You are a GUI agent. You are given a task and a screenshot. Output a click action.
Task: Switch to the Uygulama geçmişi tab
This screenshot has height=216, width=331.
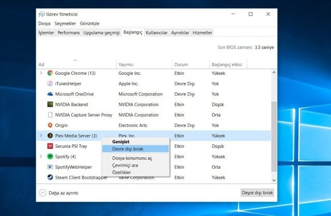[x=101, y=32]
